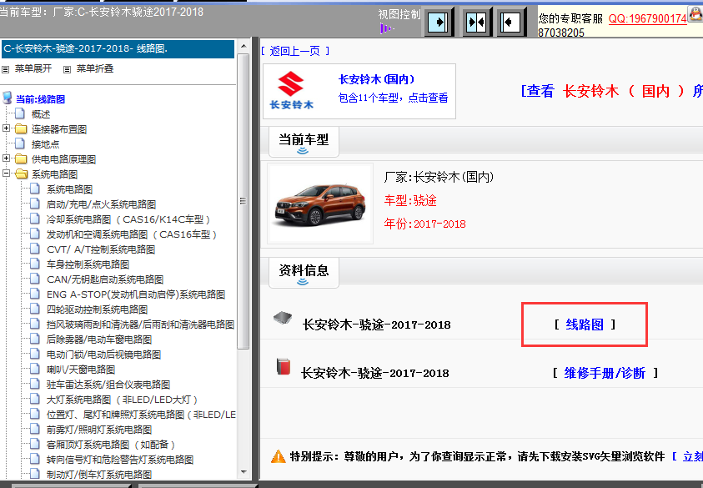703x488 pixels.
Task: Click page icon of CVT/ A/T控制系统电路图
Action: tap(35, 249)
